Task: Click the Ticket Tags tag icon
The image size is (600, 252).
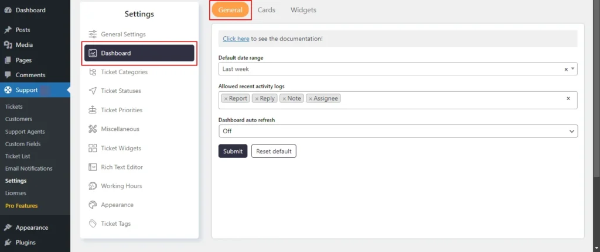Action: [93, 224]
